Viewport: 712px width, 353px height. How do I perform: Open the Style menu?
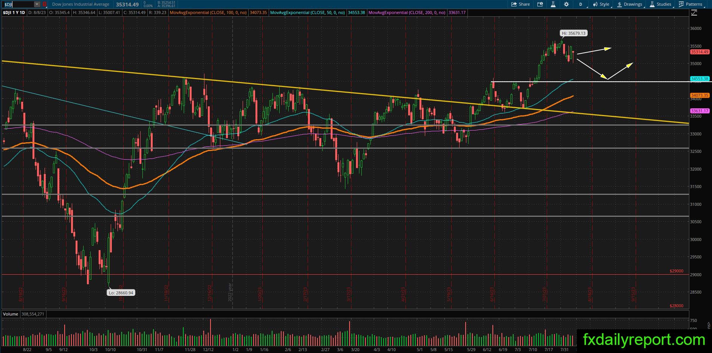click(601, 4)
